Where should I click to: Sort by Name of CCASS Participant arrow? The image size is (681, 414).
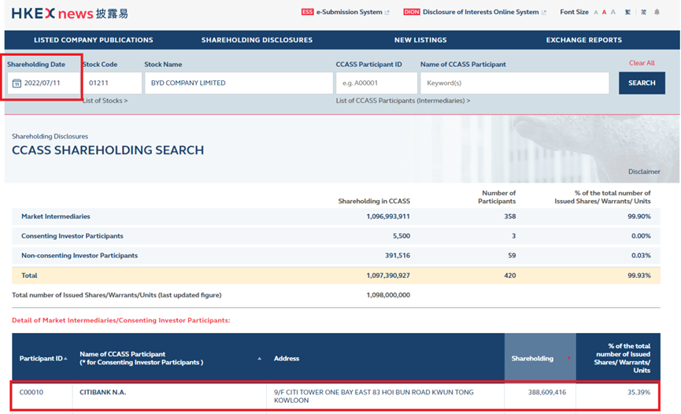point(259,359)
